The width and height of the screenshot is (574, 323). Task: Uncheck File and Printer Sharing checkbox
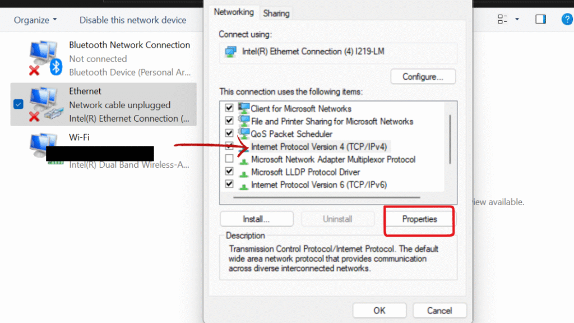(x=229, y=121)
